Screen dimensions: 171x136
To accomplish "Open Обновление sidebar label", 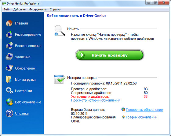I will (25, 68).
